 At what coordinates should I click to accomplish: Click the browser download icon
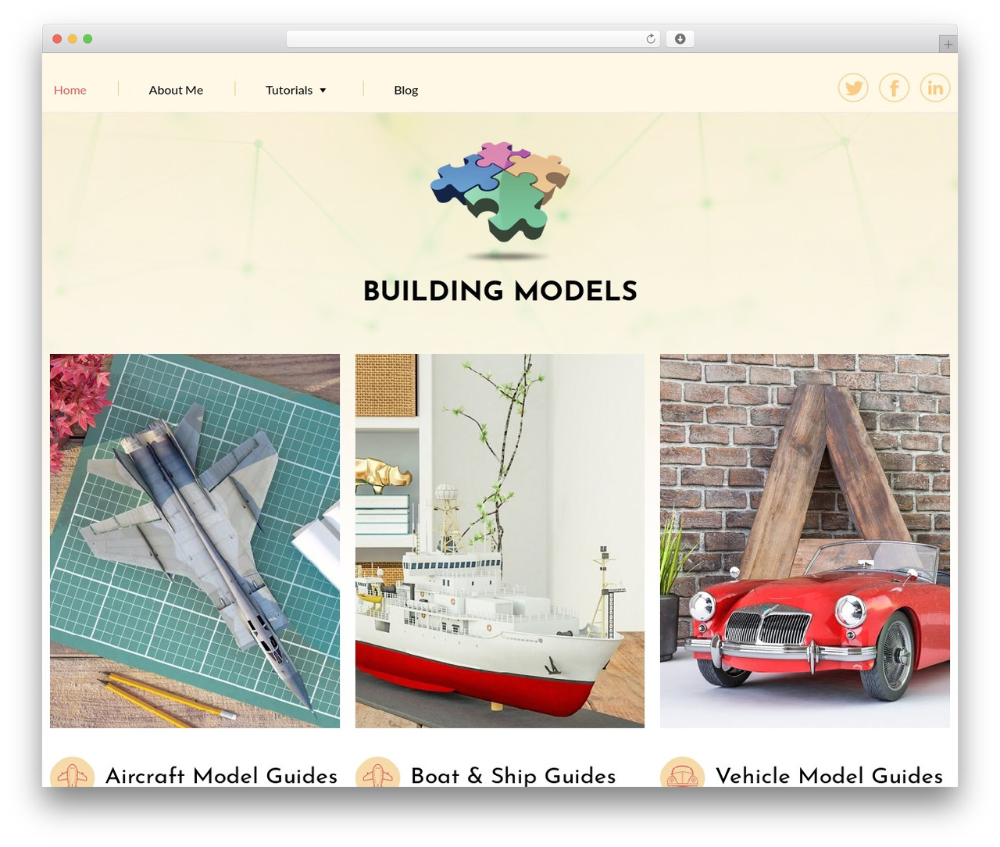tap(680, 39)
